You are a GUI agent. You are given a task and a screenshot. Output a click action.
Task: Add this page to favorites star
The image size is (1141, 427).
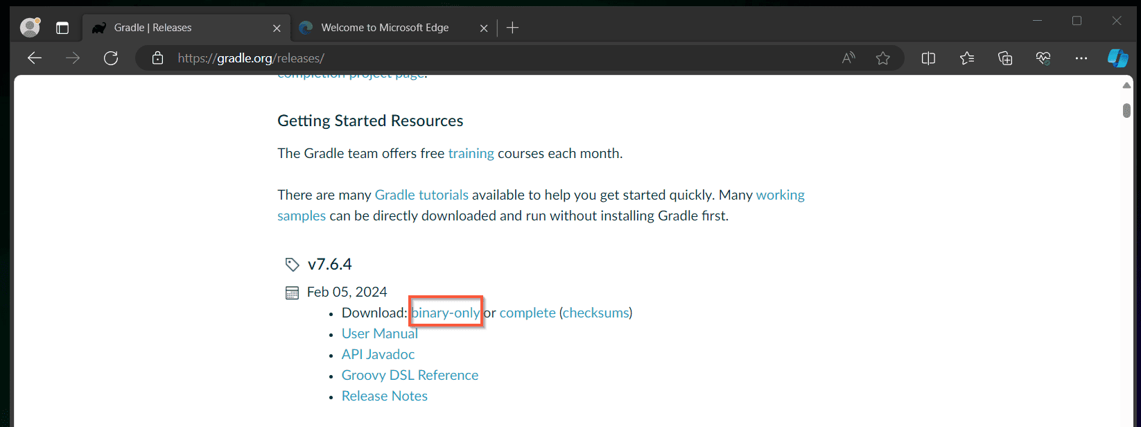[882, 58]
